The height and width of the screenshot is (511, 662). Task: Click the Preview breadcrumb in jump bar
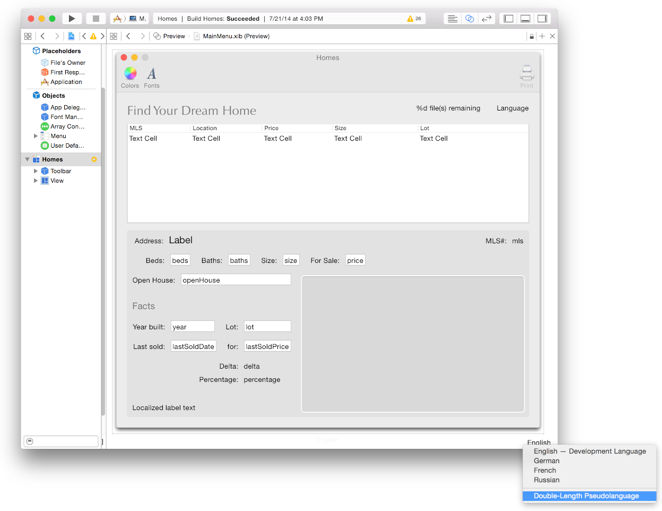click(x=173, y=36)
